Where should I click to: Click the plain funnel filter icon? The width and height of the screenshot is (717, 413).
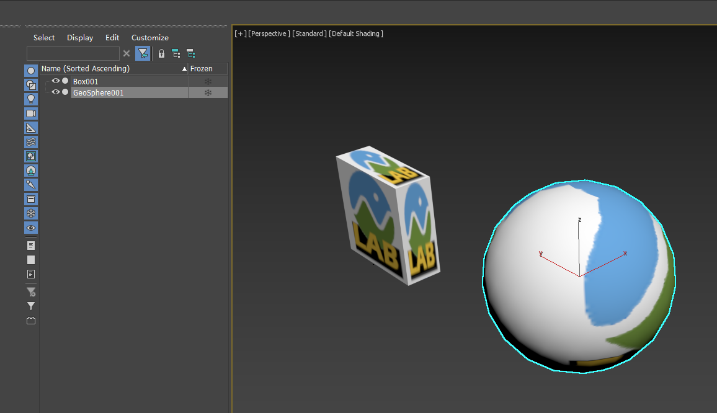(x=31, y=306)
